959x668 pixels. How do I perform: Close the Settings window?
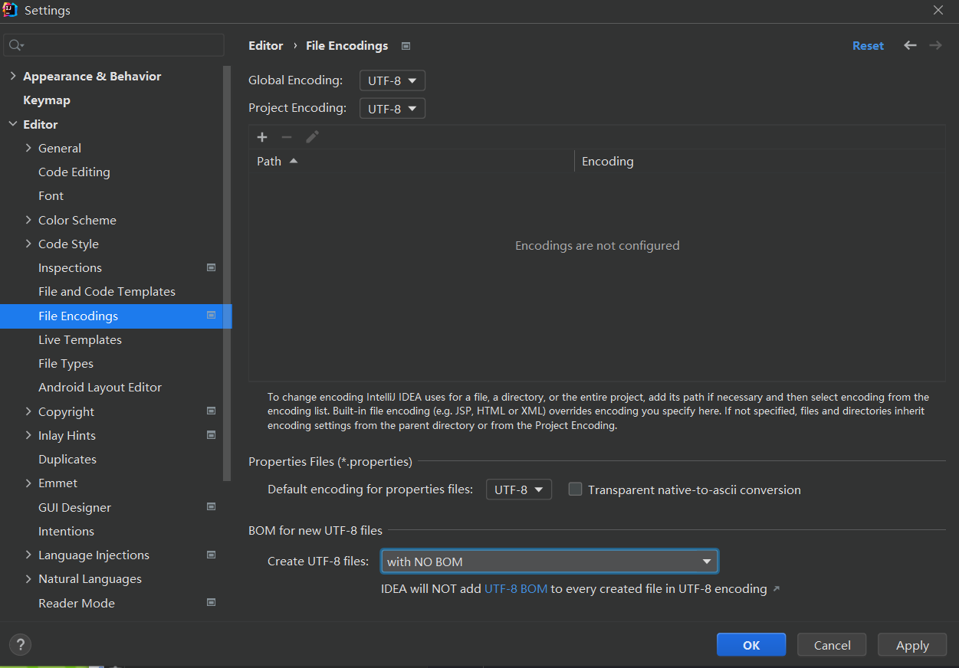(938, 10)
